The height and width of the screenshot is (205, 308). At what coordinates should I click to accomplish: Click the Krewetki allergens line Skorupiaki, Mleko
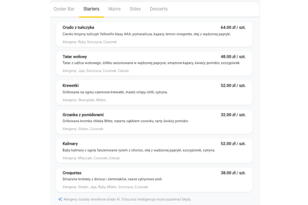84,100
